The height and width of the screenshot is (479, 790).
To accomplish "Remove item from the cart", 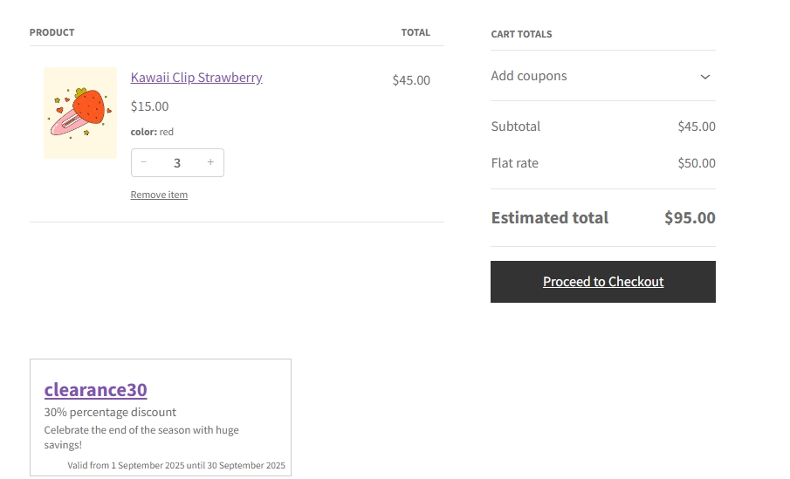I will click(x=159, y=195).
